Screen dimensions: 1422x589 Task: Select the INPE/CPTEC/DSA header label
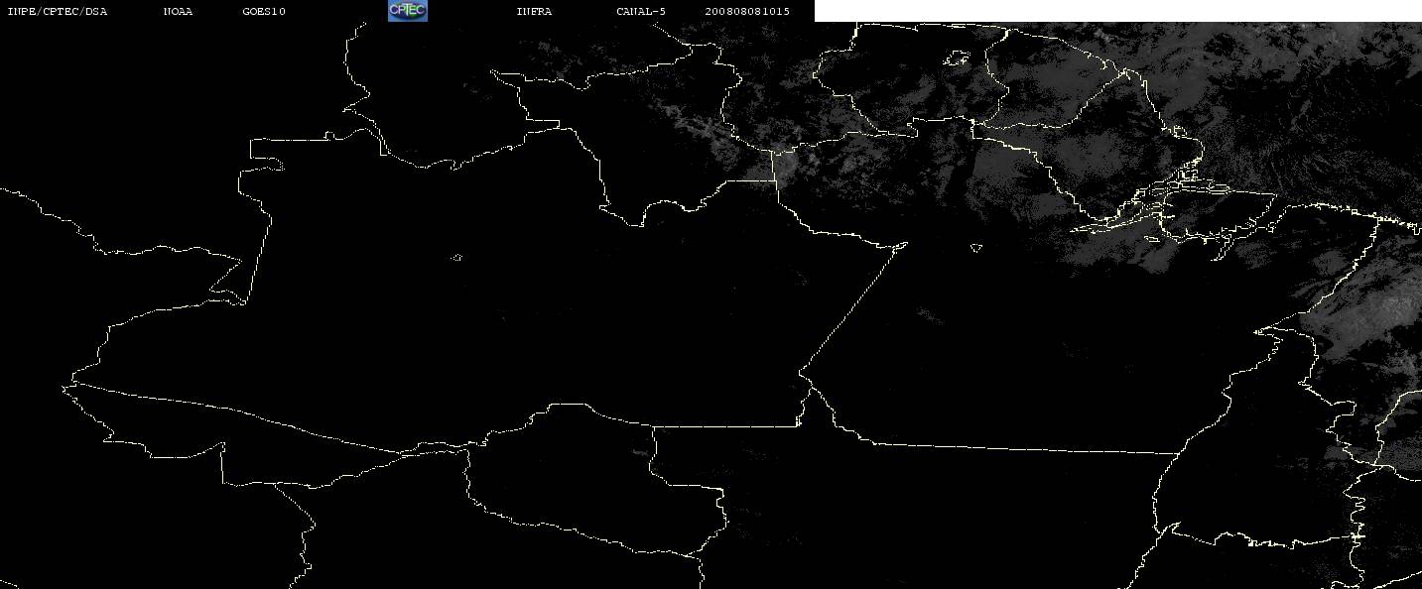57,12
